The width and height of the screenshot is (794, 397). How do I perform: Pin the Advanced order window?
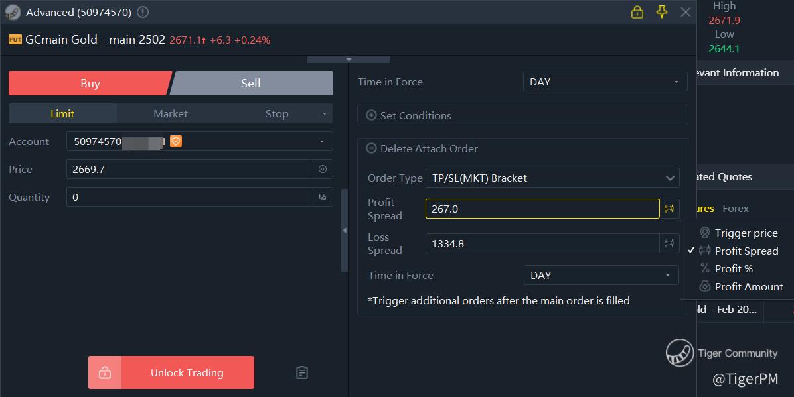[661, 12]
